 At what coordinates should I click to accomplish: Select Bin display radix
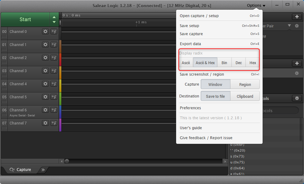coord(224,63)
